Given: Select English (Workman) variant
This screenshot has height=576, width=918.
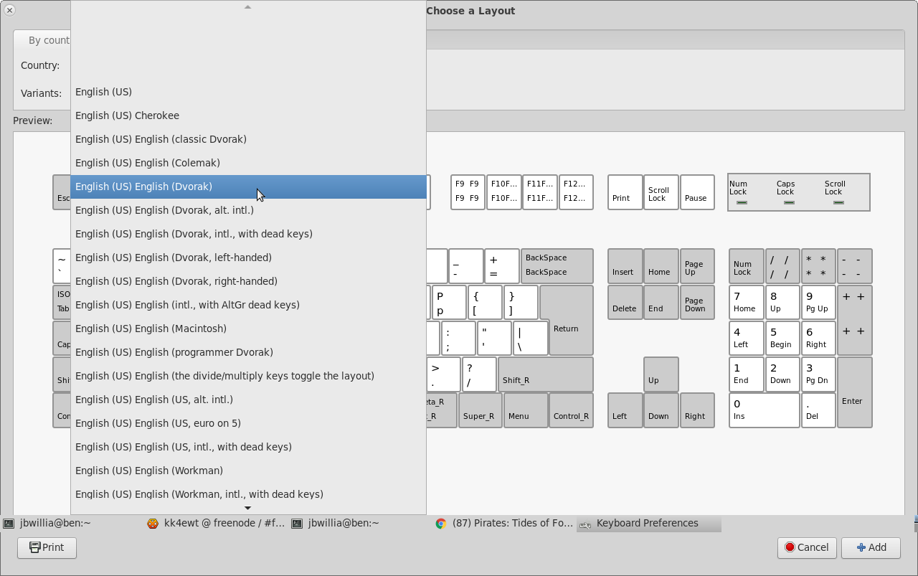Looking at the screenshot, I should point(248,471).
